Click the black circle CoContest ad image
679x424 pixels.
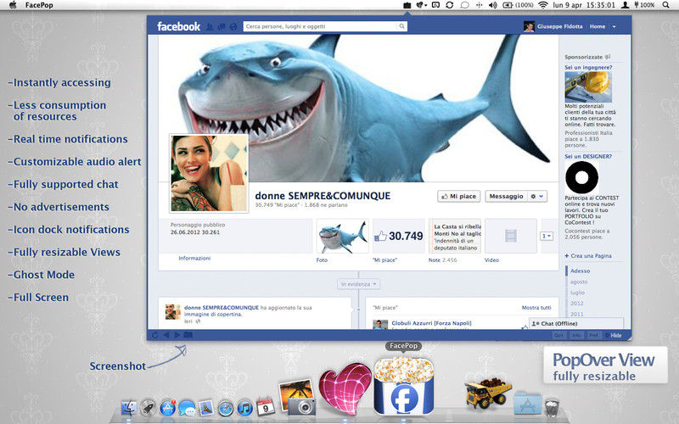tap(581, 177)
